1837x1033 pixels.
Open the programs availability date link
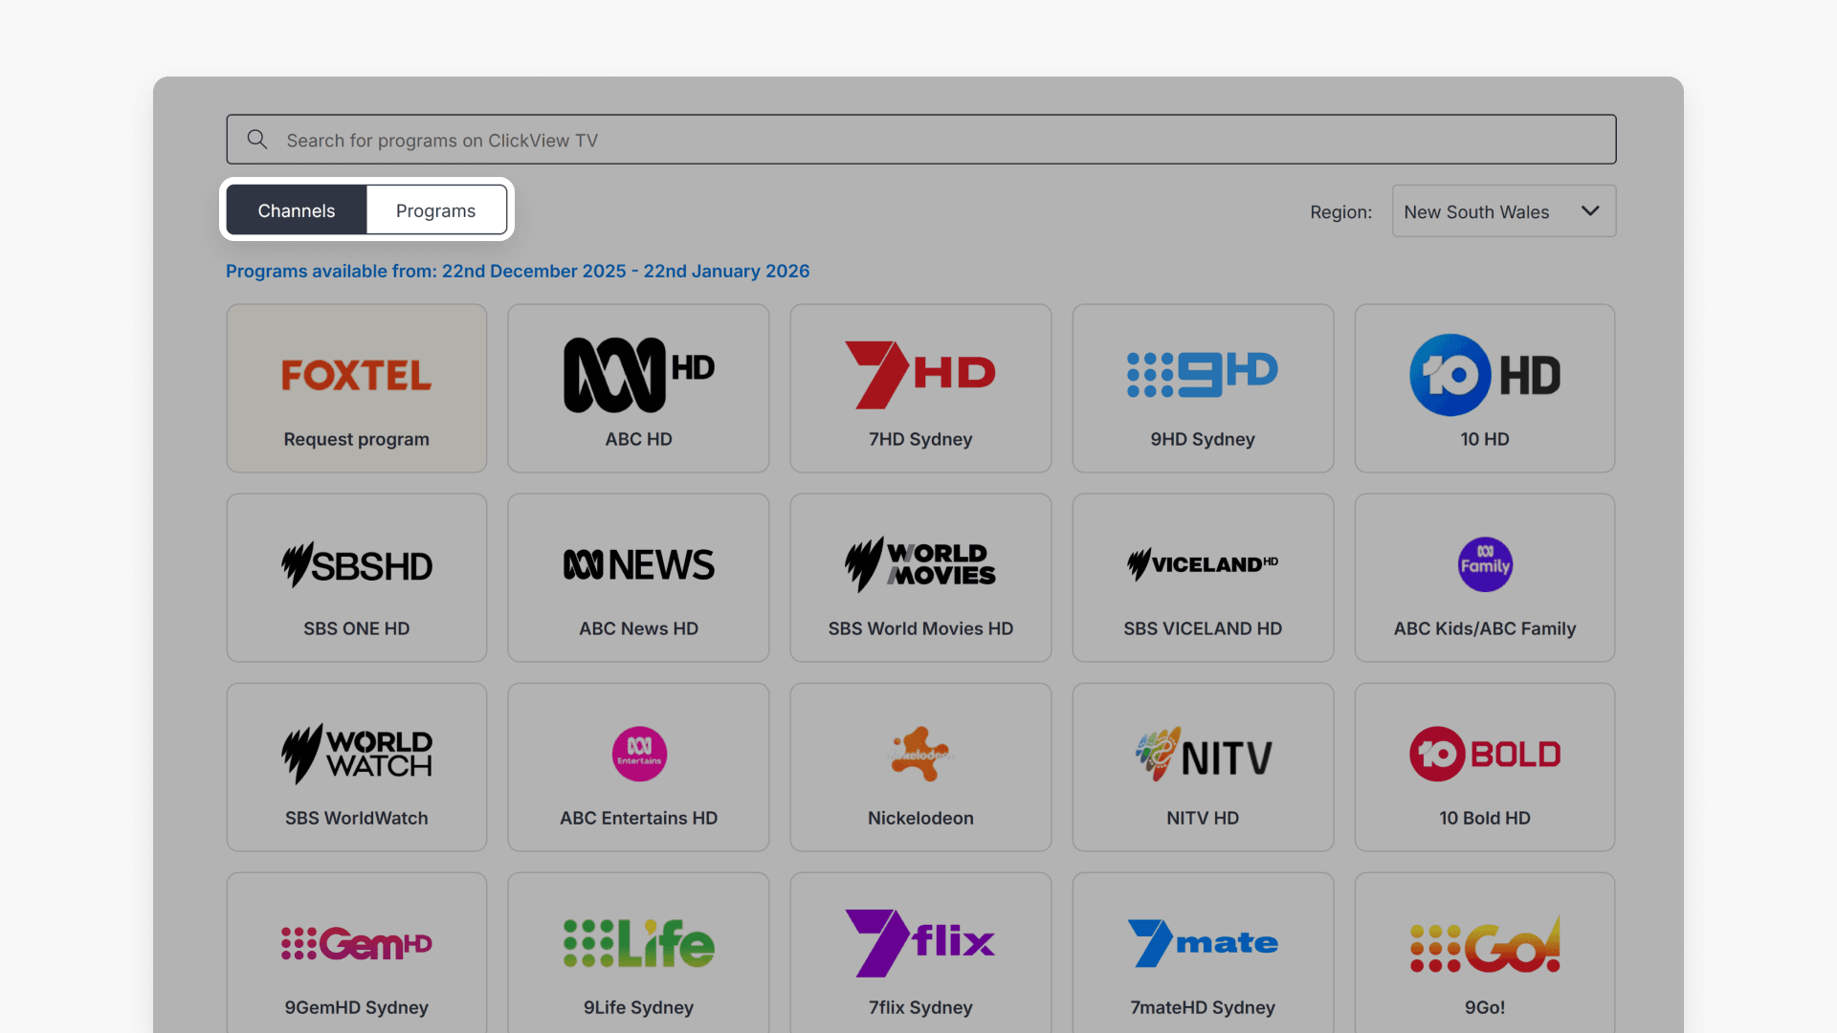[518, 271]
